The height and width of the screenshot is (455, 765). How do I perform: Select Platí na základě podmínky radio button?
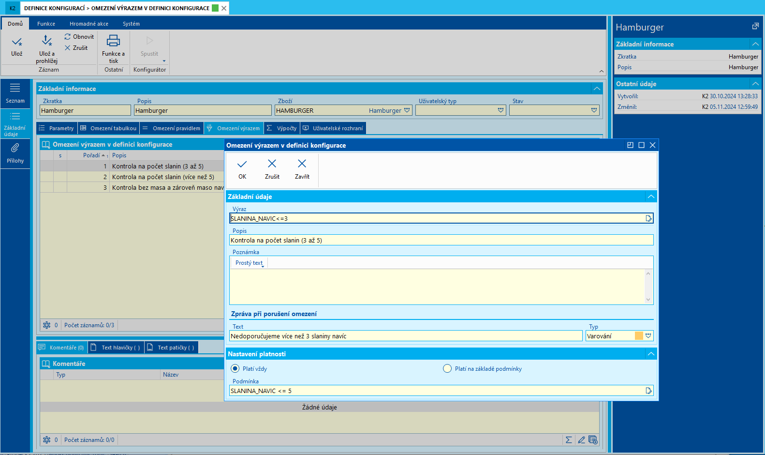447,369
